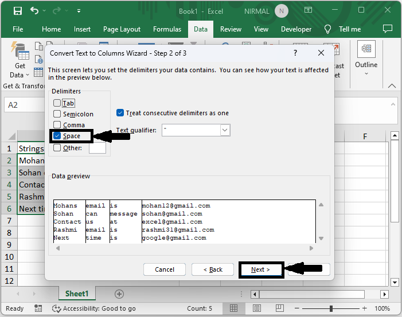The image size is (402, 317).
Task: Open the File tab
Action: (x=18, y=29)
